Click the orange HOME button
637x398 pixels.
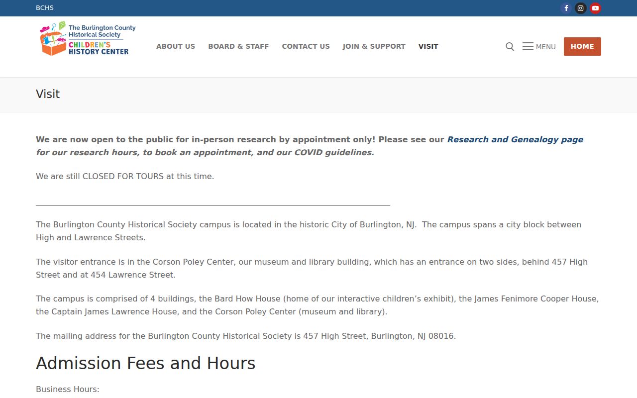click(x=582, y=46)
